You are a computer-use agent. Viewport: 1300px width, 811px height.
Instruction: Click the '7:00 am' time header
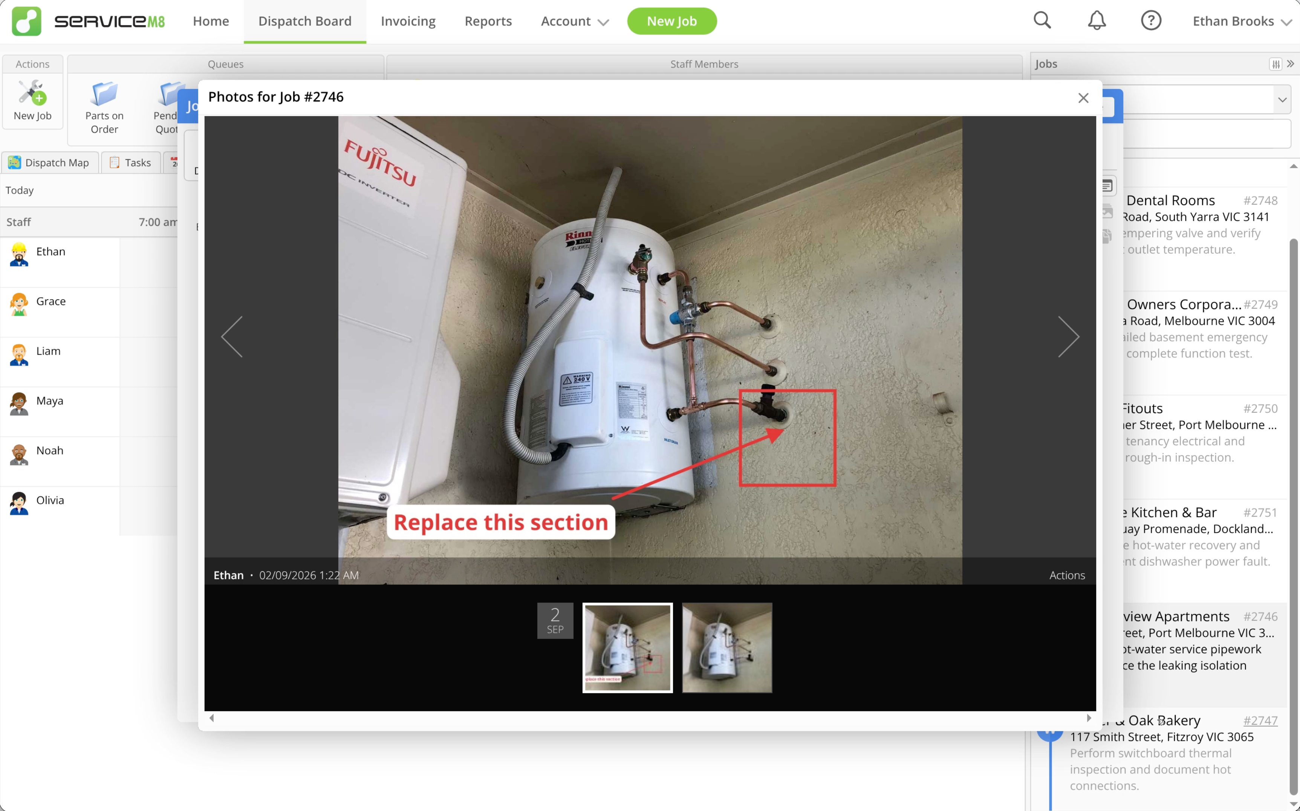tap(158, 222)
